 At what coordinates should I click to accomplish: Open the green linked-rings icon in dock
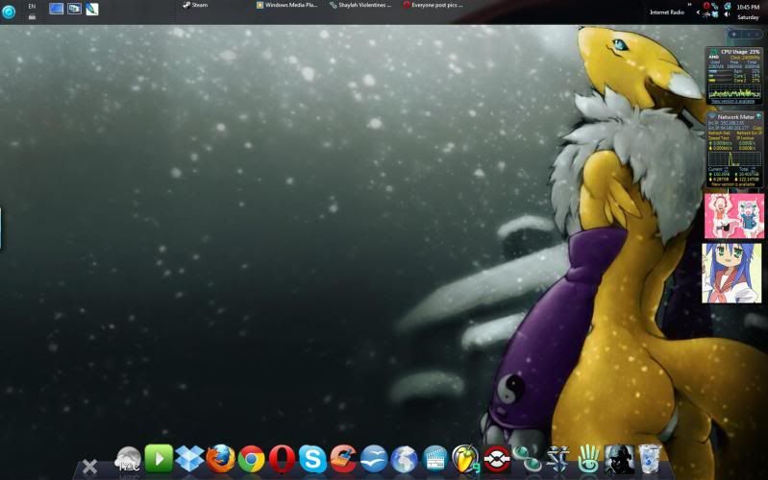tap(528, 460)
